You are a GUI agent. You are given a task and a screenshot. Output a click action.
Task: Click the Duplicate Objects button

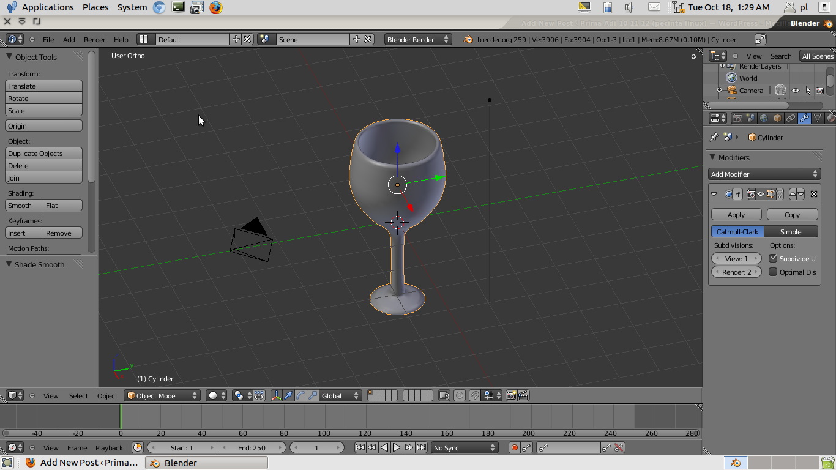(x=43, y=154)
